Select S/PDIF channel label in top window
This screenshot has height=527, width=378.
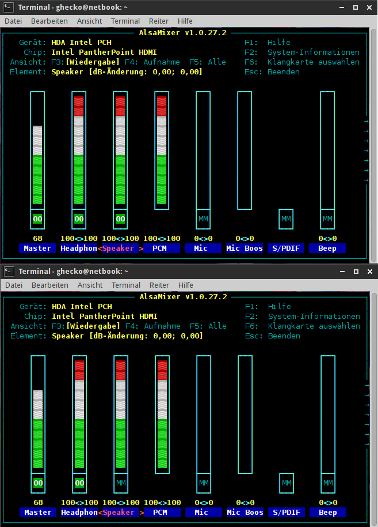286,249
